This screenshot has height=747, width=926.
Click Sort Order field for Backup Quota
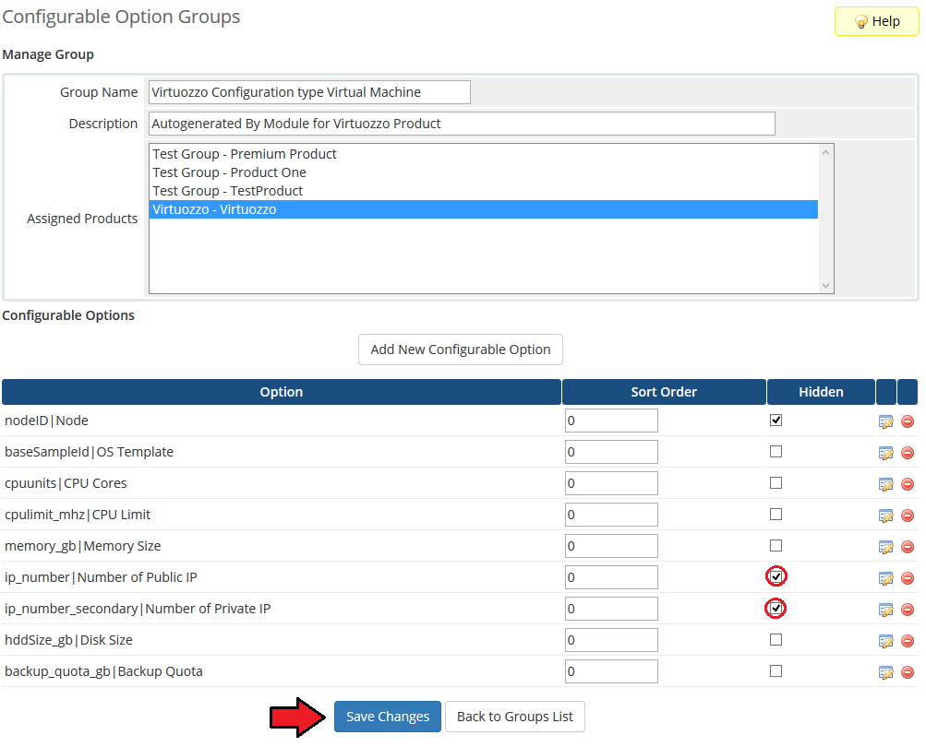click(611, 670)
